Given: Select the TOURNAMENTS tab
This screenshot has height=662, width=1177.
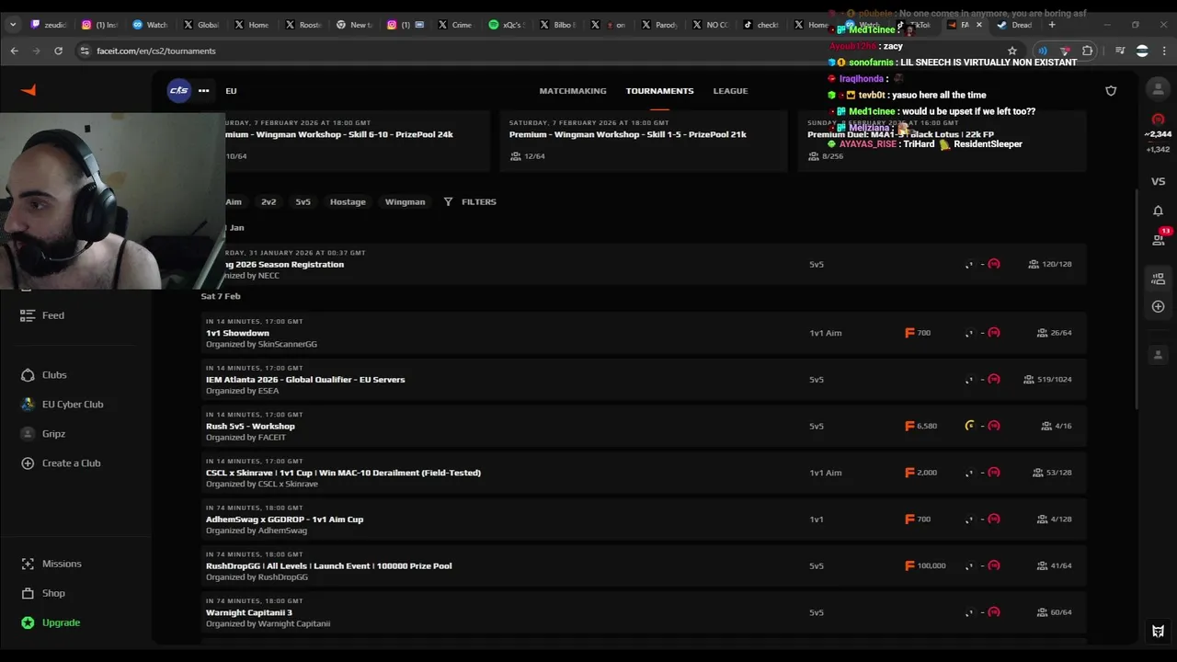Looking at the screenshot, I should point(659,91).
